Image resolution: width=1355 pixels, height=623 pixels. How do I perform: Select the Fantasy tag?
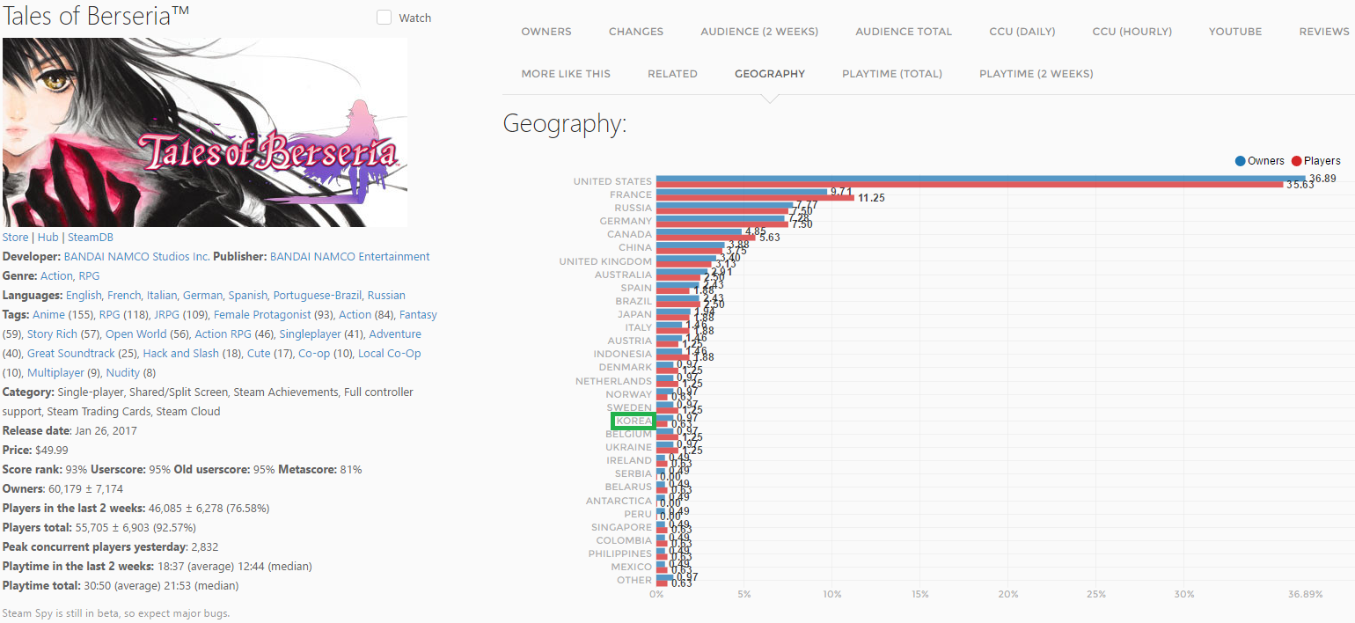pos(418,315)
